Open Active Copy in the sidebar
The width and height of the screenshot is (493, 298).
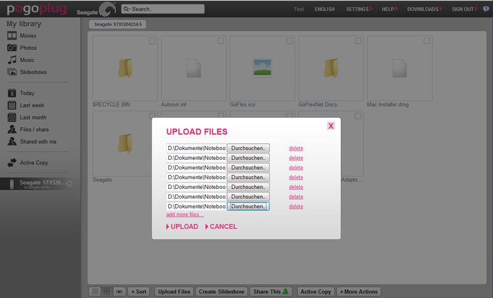33,163
